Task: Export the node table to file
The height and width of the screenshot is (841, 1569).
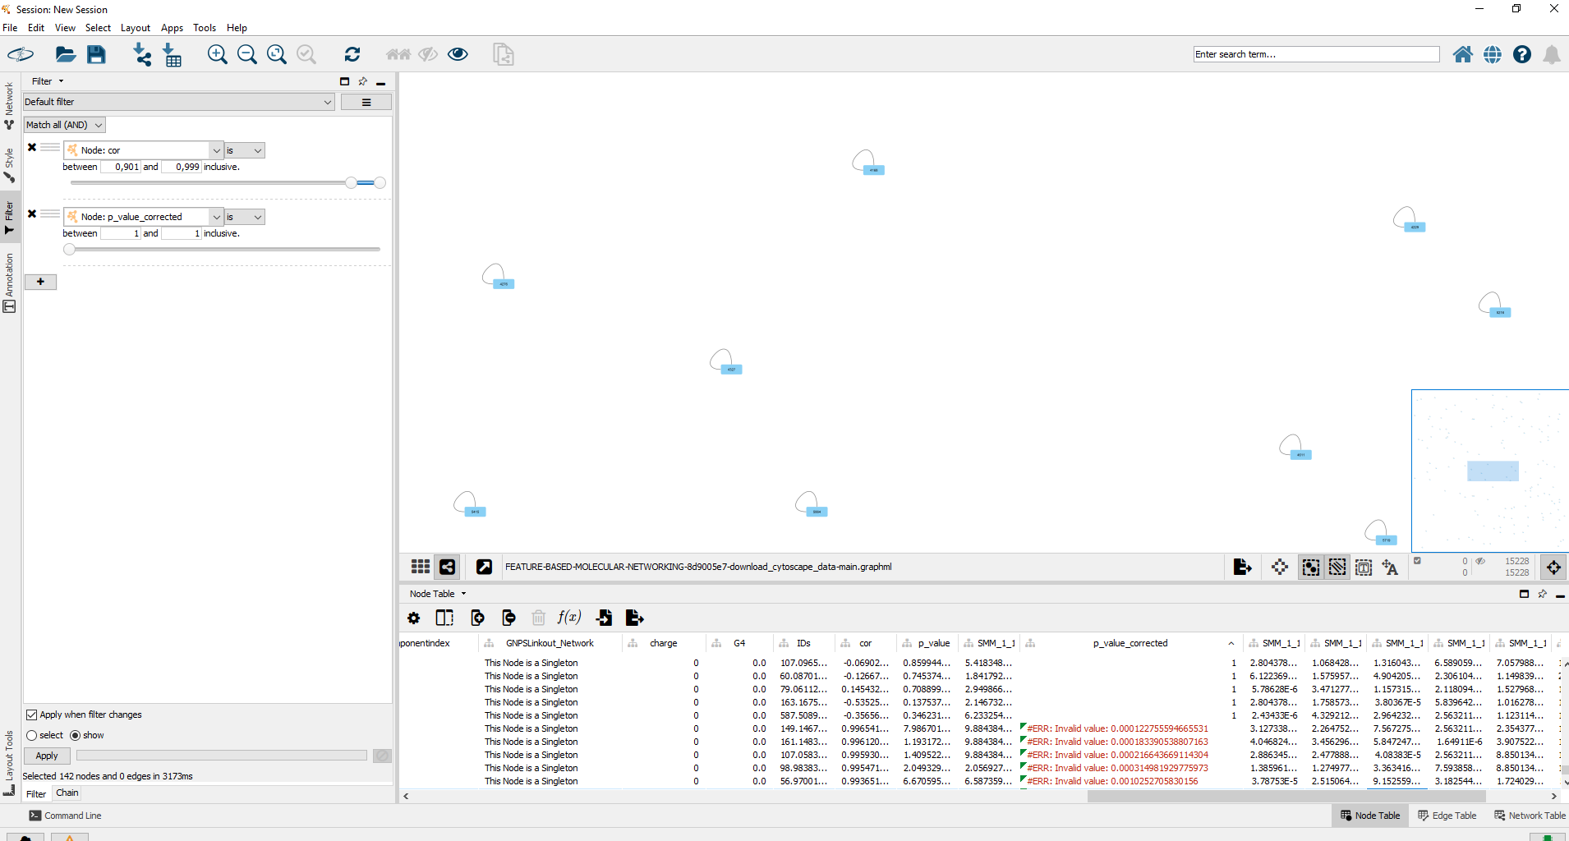Action: [x=634, y=618]
